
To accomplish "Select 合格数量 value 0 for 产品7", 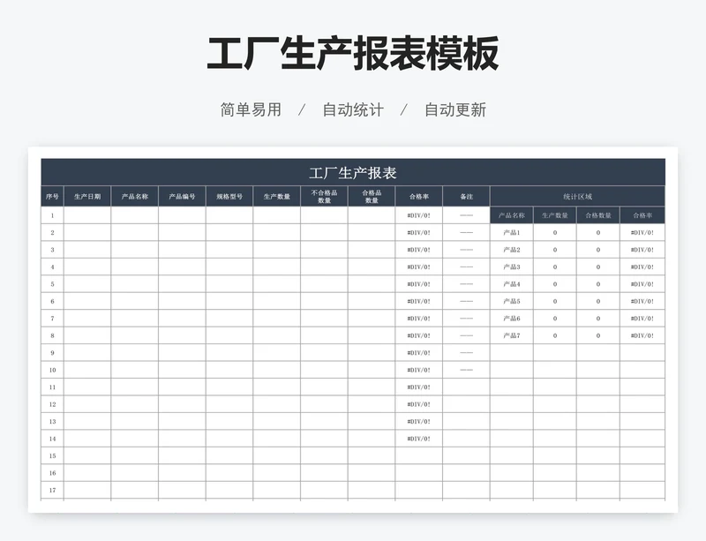I will tap(598, 335).
